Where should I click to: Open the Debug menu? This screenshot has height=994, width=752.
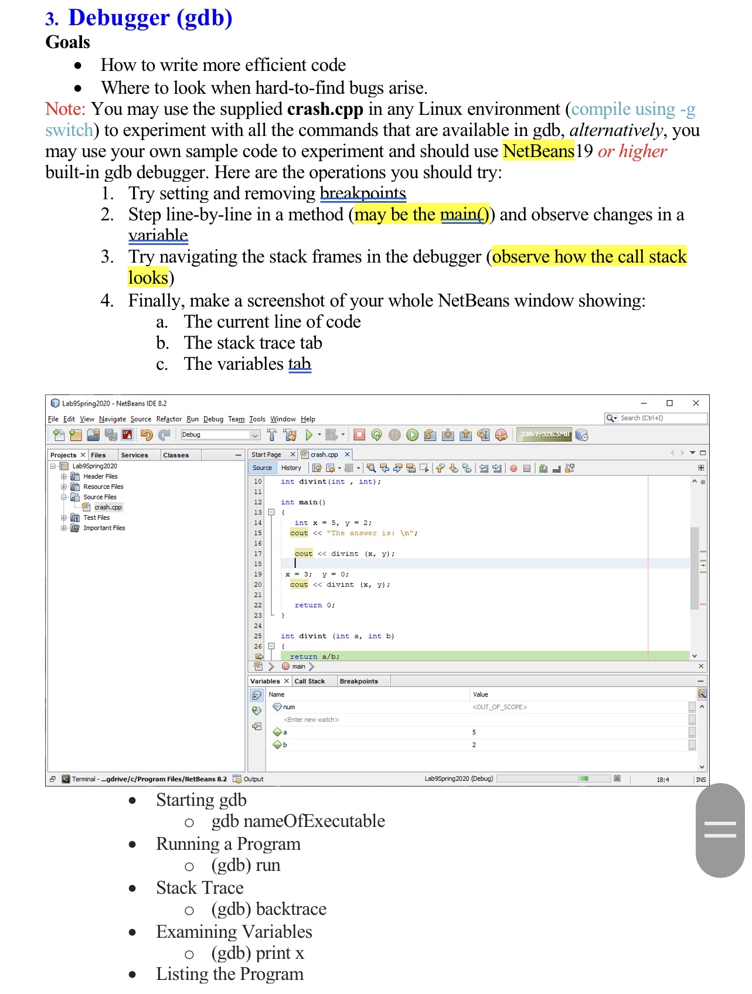pyautogui.click(x=213, y=419)
